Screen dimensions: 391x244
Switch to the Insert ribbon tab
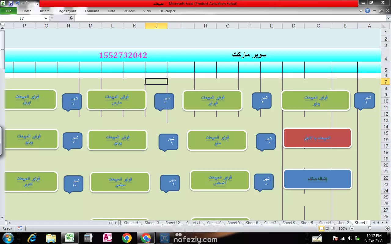(x=44, y=11)
